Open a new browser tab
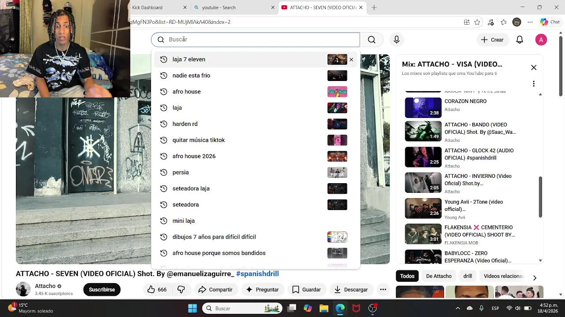The height and width of the screenshot is (317, 565). click(x=374, y=7)
